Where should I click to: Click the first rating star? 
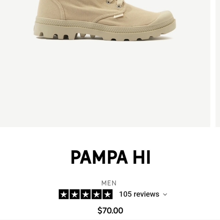[x=64, y=194]
